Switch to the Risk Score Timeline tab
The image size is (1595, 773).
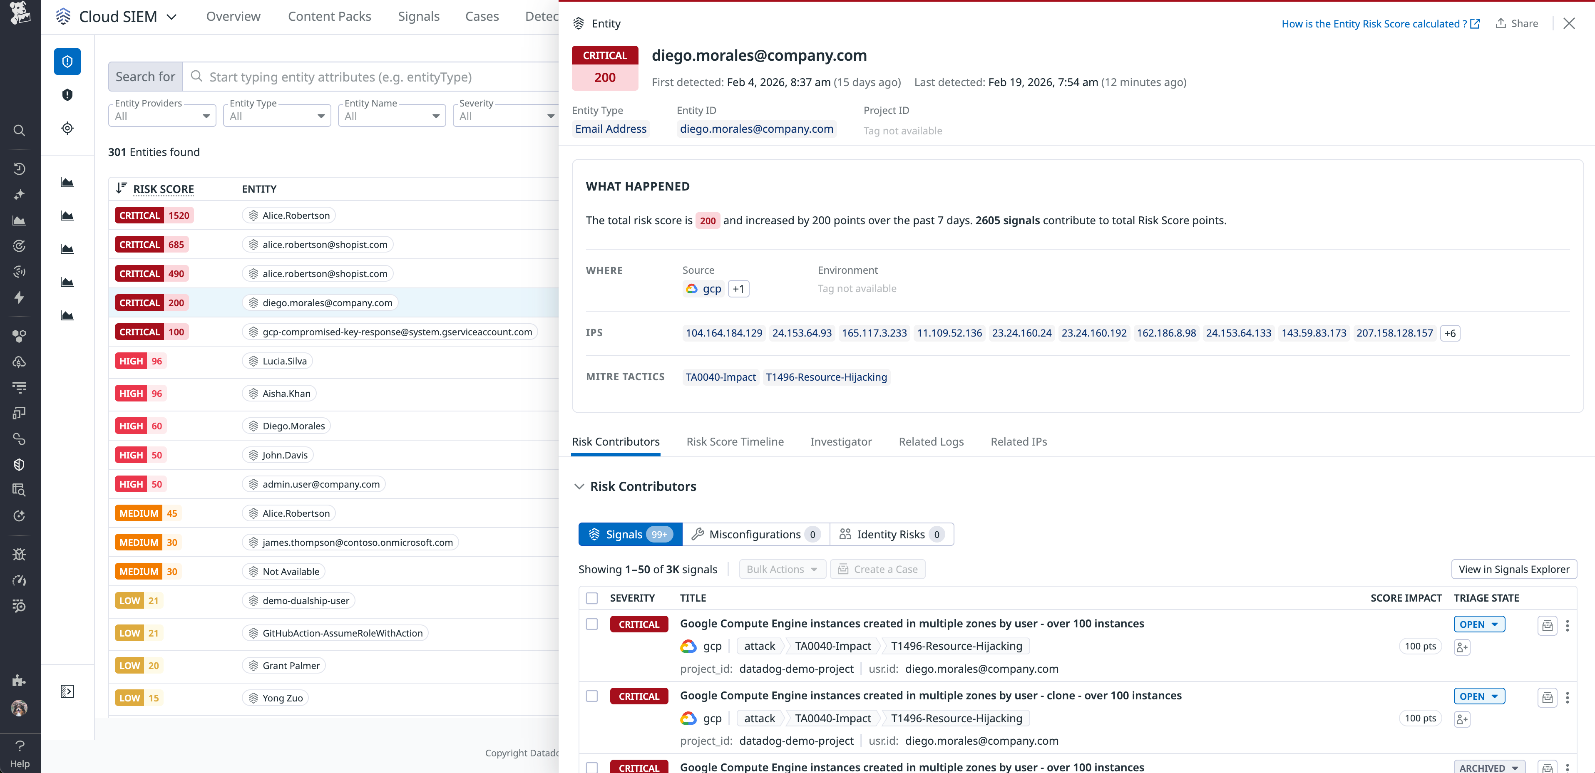(735, 441)
